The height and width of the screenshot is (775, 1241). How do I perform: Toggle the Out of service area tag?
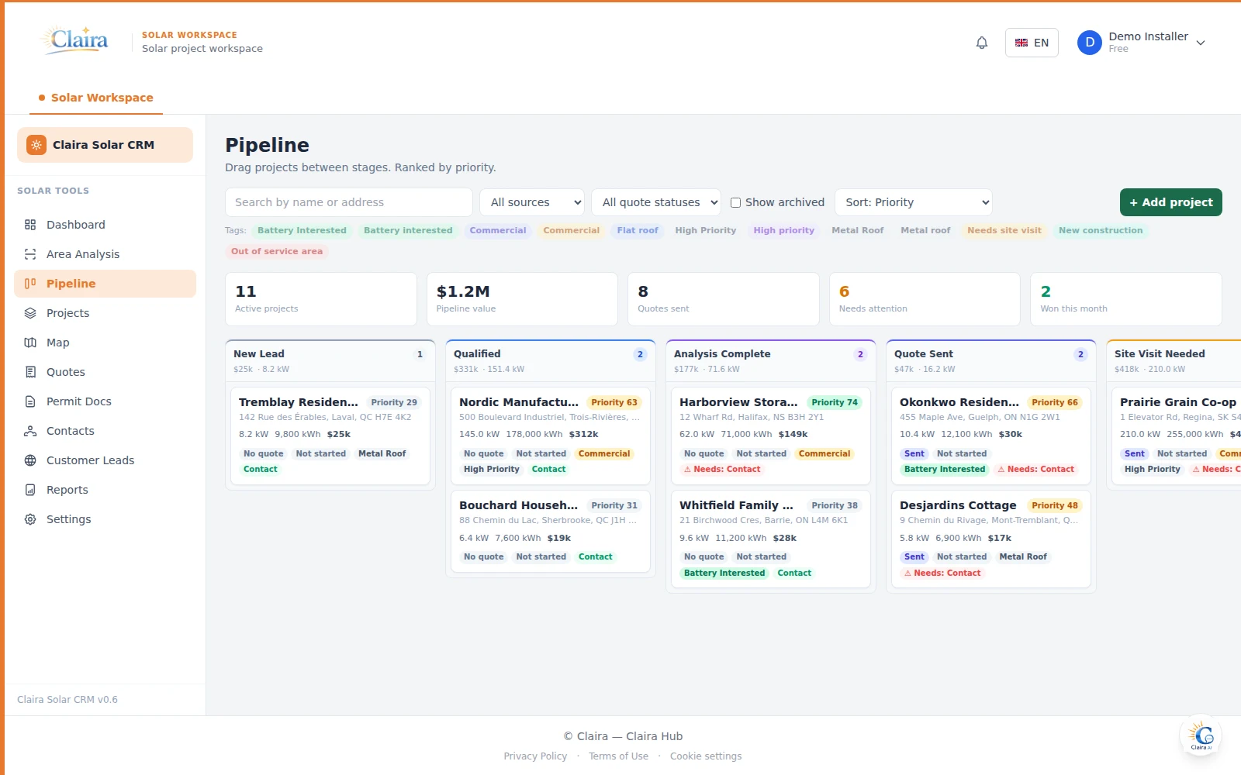pos(277,251)
